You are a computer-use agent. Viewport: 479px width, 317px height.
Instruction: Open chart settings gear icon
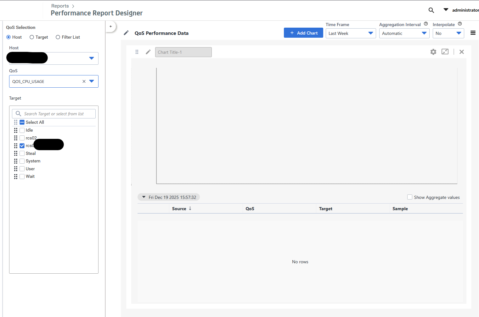tap(433, 52)
